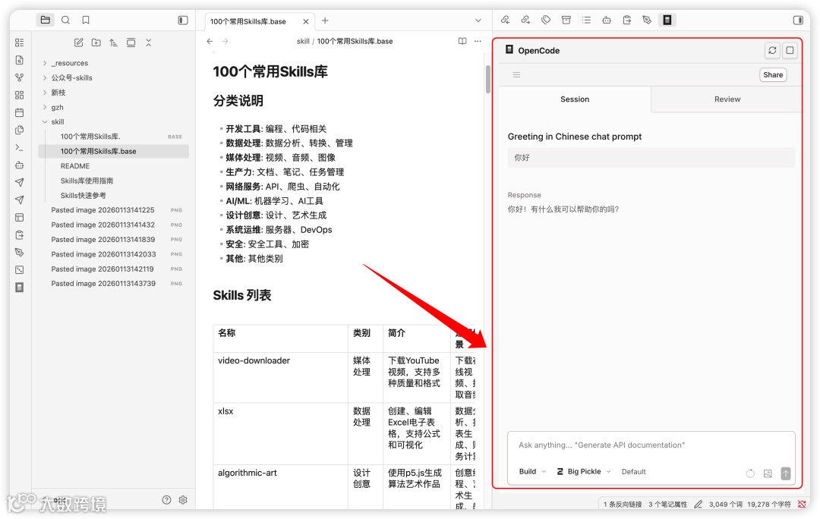The image size is (820, 519).
Task: Navigate back with left arrow
Action: 210,41
